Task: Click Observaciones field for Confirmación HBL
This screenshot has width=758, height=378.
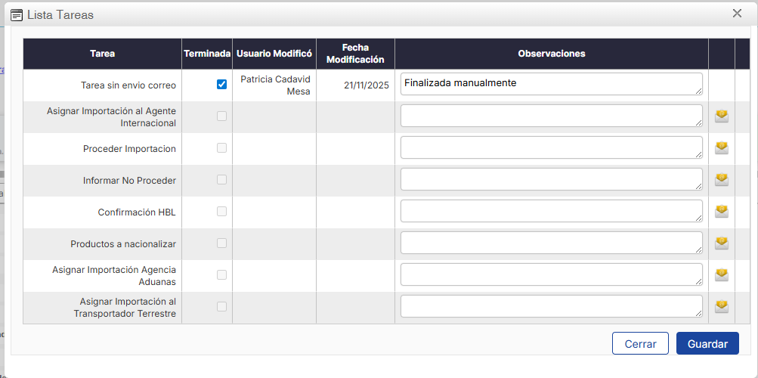Action: (550, 211)
